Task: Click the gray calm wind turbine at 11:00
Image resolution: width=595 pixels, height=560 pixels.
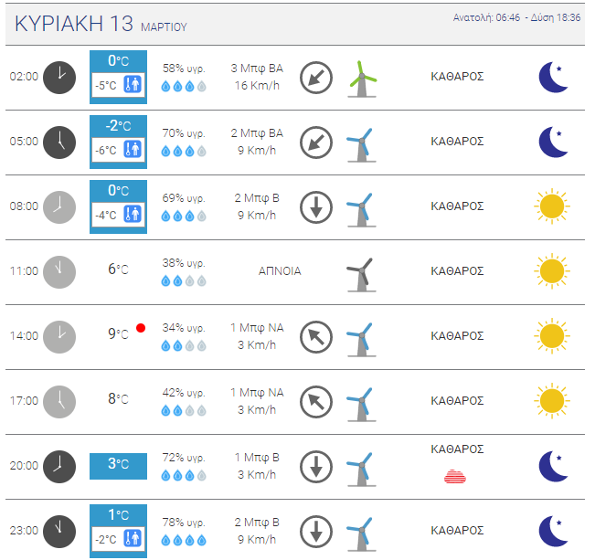Action: pyautogui.click(x=361, y=274)
